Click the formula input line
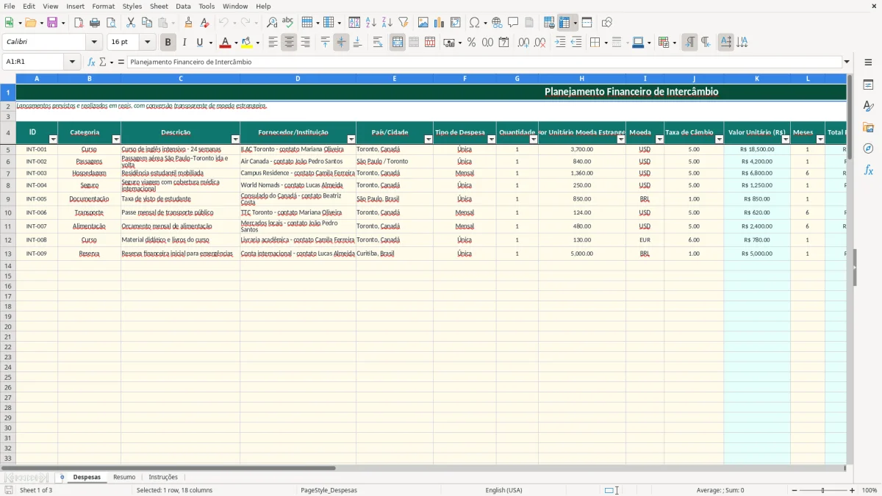Screen dimensions: 882x496 pos(485,62)
